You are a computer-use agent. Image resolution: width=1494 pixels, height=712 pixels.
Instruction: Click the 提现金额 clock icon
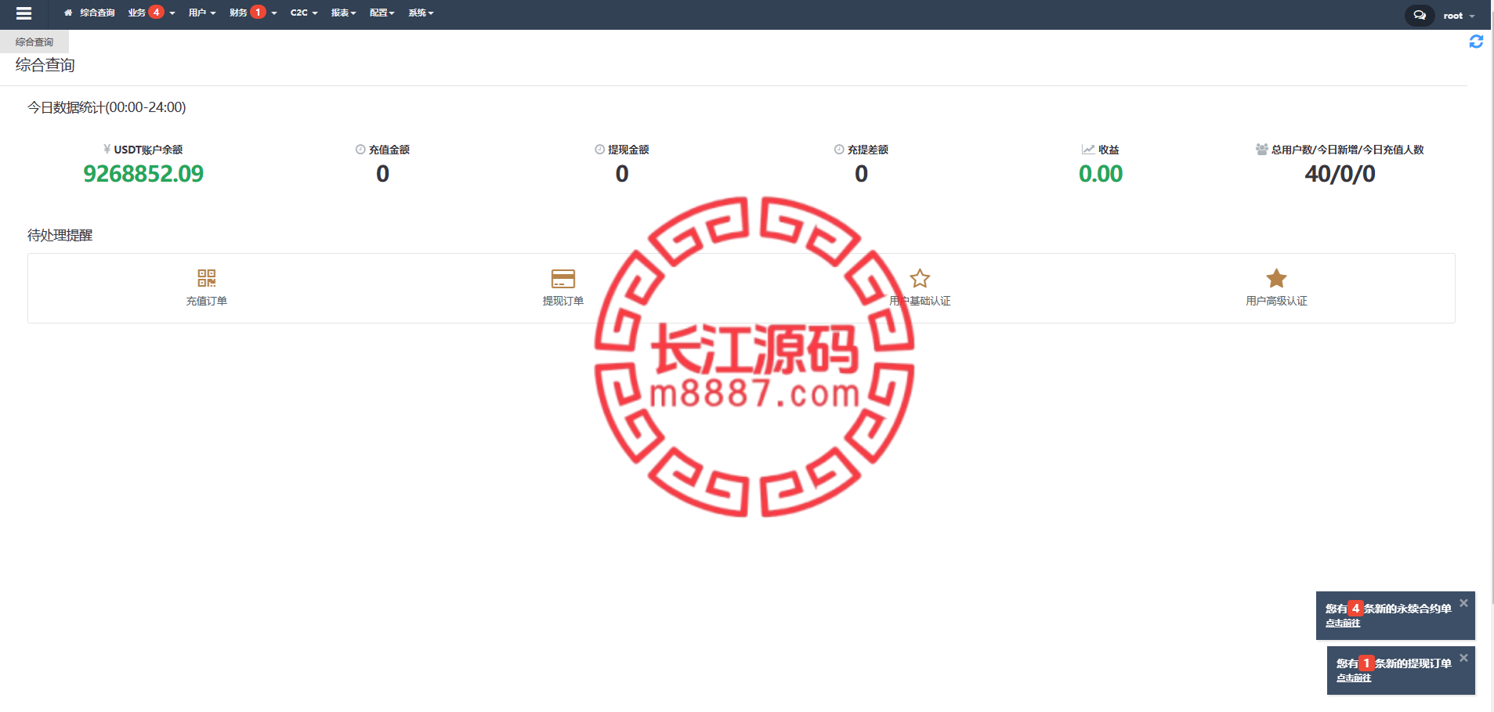point(599,149)
